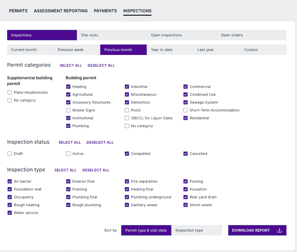This screenshot has width=297, height=252.
Task: Uncheck the Residential checkbox
Action: click(x=185, y=118)
